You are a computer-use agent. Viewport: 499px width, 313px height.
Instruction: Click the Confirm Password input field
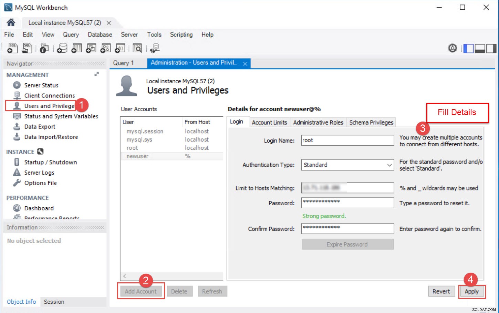point(347,229)
